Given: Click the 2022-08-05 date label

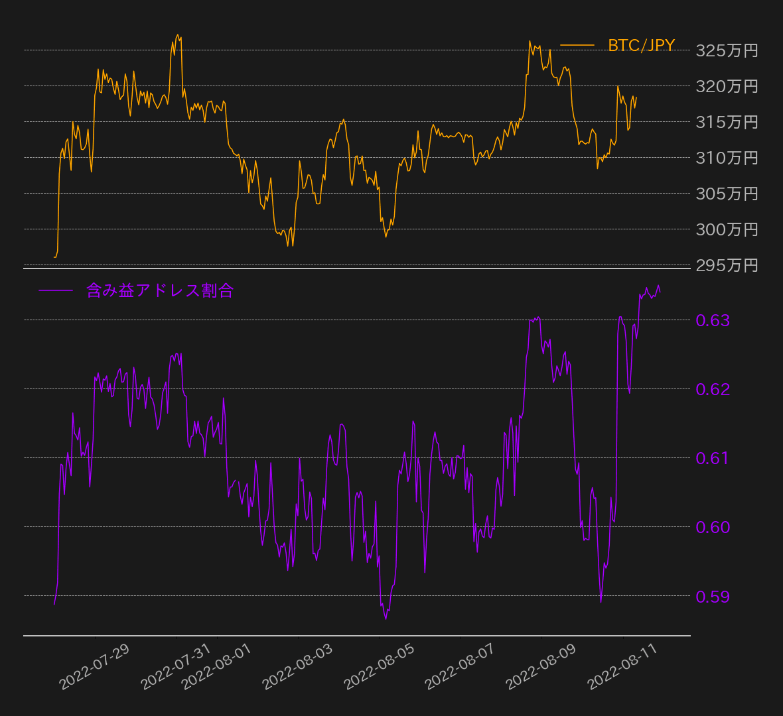Looking at the screenshot, I should tap(379, 667).
